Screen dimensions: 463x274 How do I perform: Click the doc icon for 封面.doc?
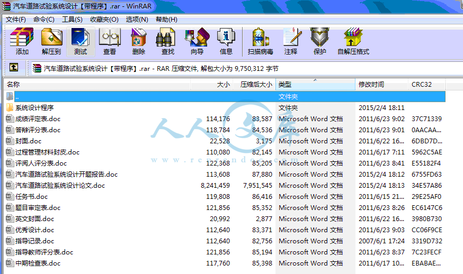[x=10, y=141]
